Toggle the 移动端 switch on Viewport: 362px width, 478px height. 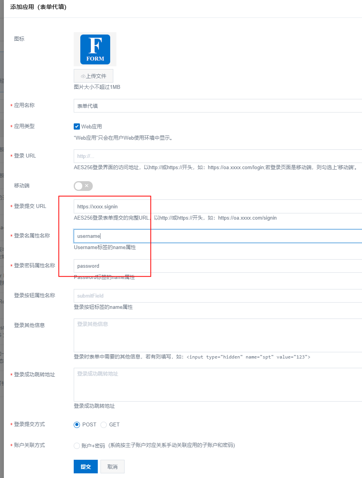tap(83, 186)
